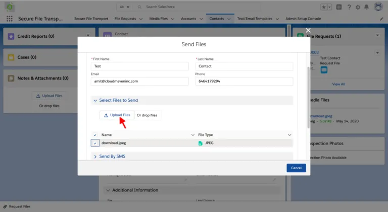Click the First Name input field
This screenshot has width=388, height=212.
coord(139,66)
